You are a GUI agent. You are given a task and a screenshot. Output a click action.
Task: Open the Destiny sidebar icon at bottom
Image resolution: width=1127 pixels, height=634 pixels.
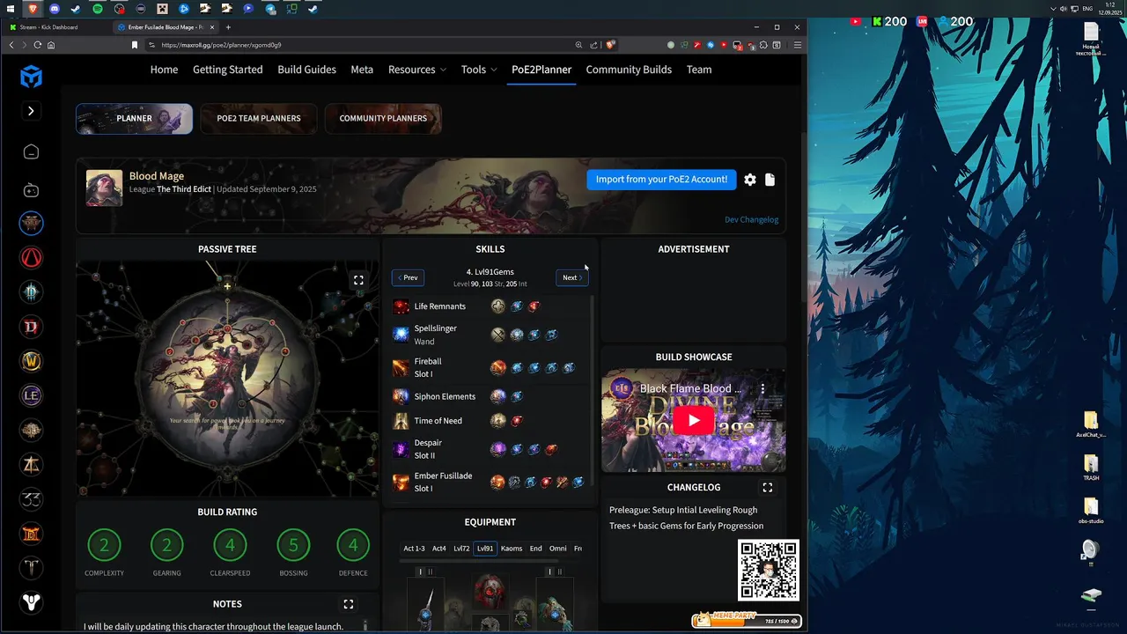coord(31,602)
